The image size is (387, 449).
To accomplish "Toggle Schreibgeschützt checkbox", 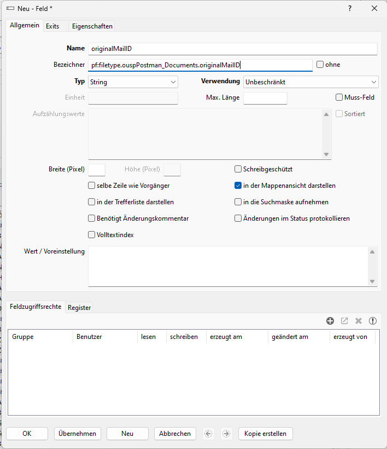I will 238,169.
